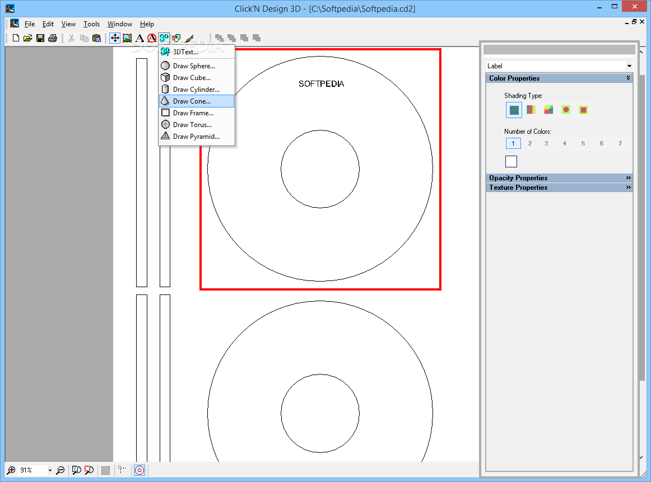Image resolution: width=651 pixels, height=482 pixels.
Task: Open the Window menu
Action: 119,24
